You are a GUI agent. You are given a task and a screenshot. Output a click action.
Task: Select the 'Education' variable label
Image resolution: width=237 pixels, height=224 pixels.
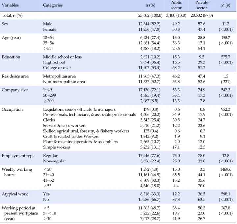(x=11, y=57)
